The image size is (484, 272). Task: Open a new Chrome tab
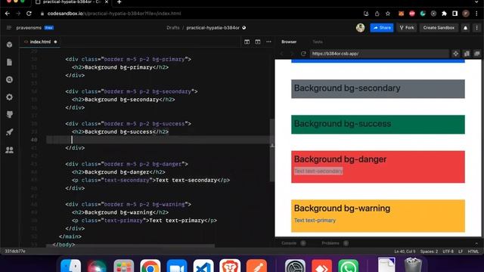[119, 2]
